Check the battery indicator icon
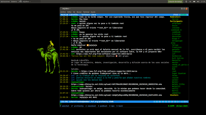Screen dimensions: 206x115 (x=194, y=1)
